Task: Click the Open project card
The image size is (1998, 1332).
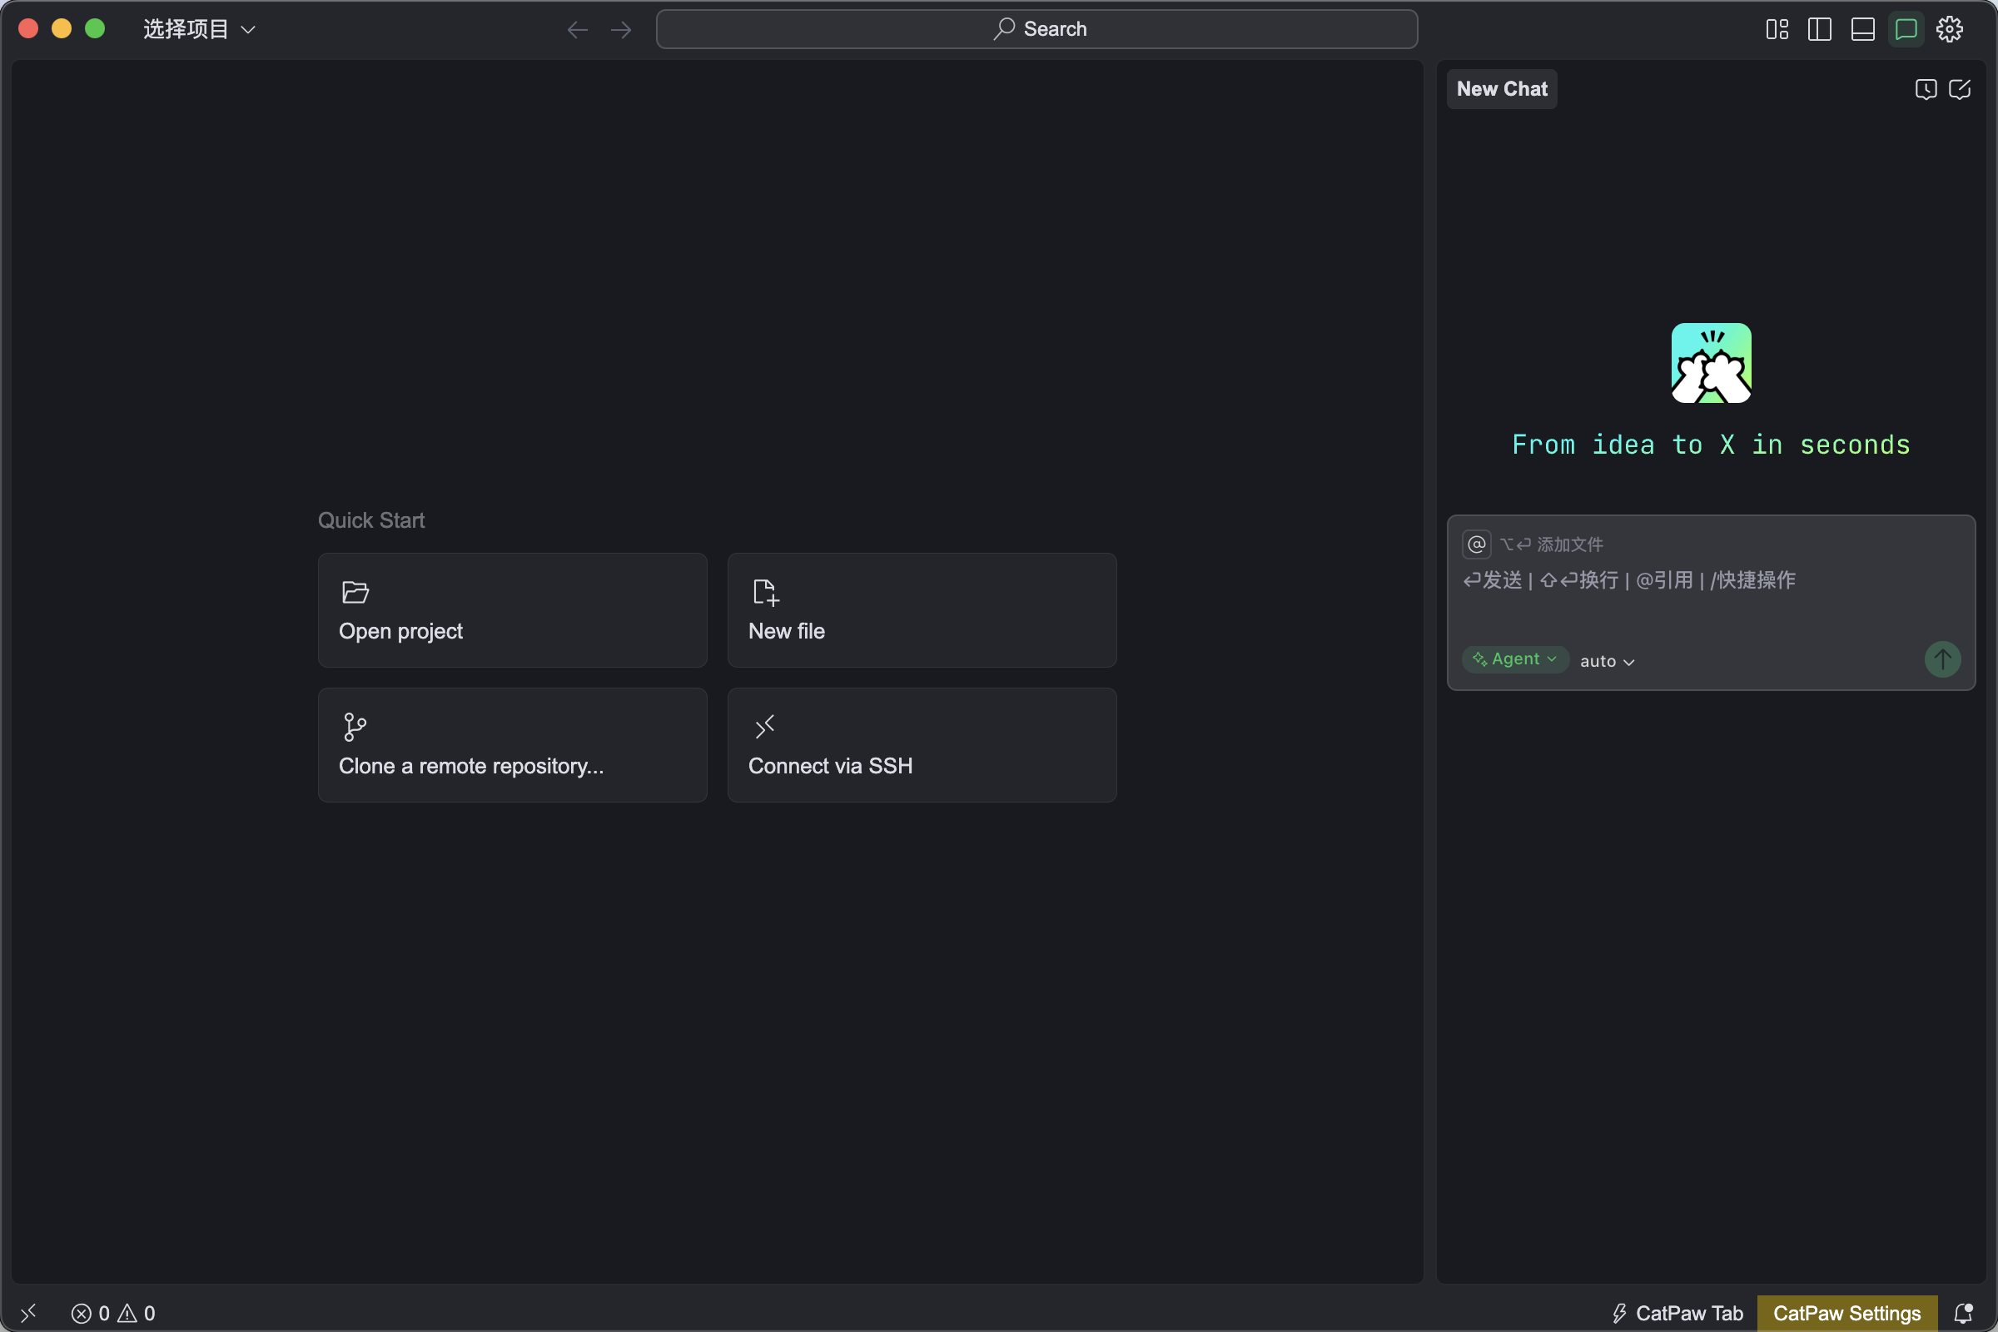Action: [x=512, y=610]
